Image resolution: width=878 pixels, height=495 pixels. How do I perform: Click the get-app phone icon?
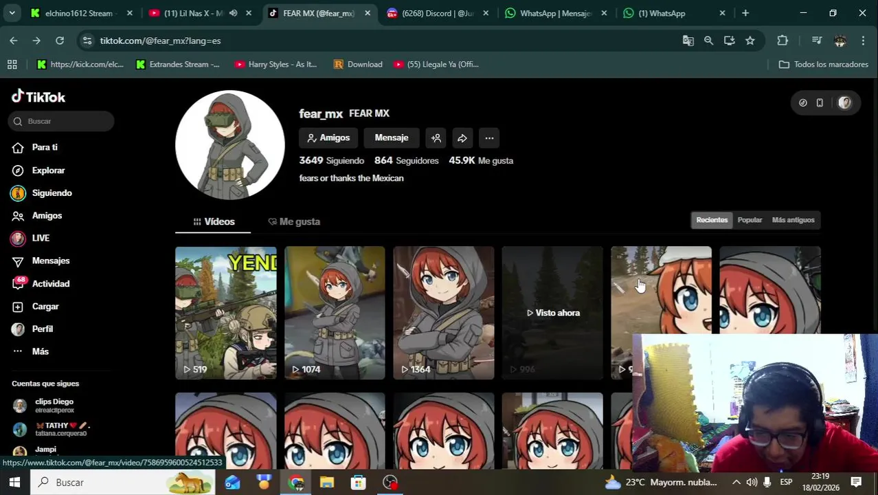point(820,103)
